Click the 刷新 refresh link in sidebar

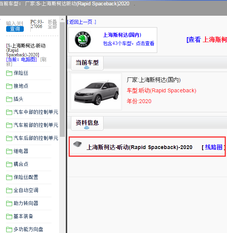(26, 62)
